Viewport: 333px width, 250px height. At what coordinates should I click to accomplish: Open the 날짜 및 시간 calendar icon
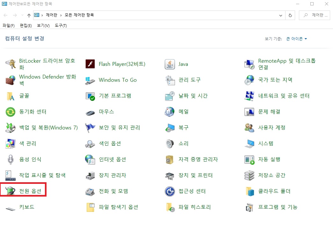point(170,96)
